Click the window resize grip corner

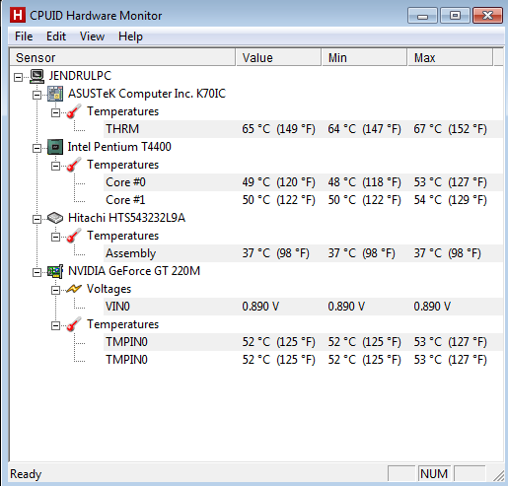coord(499,476)
